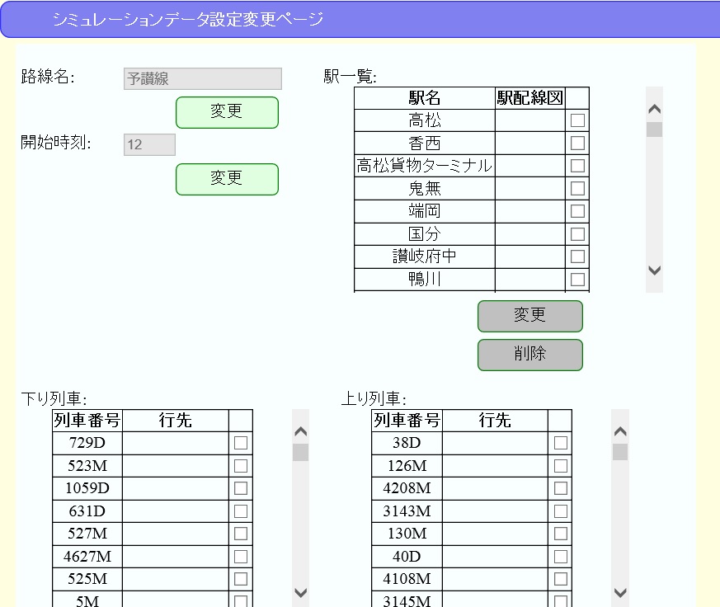Enable the checkbox for train 3145M
The width and height of the screenshot is (720, 607).
pos(560,601)
